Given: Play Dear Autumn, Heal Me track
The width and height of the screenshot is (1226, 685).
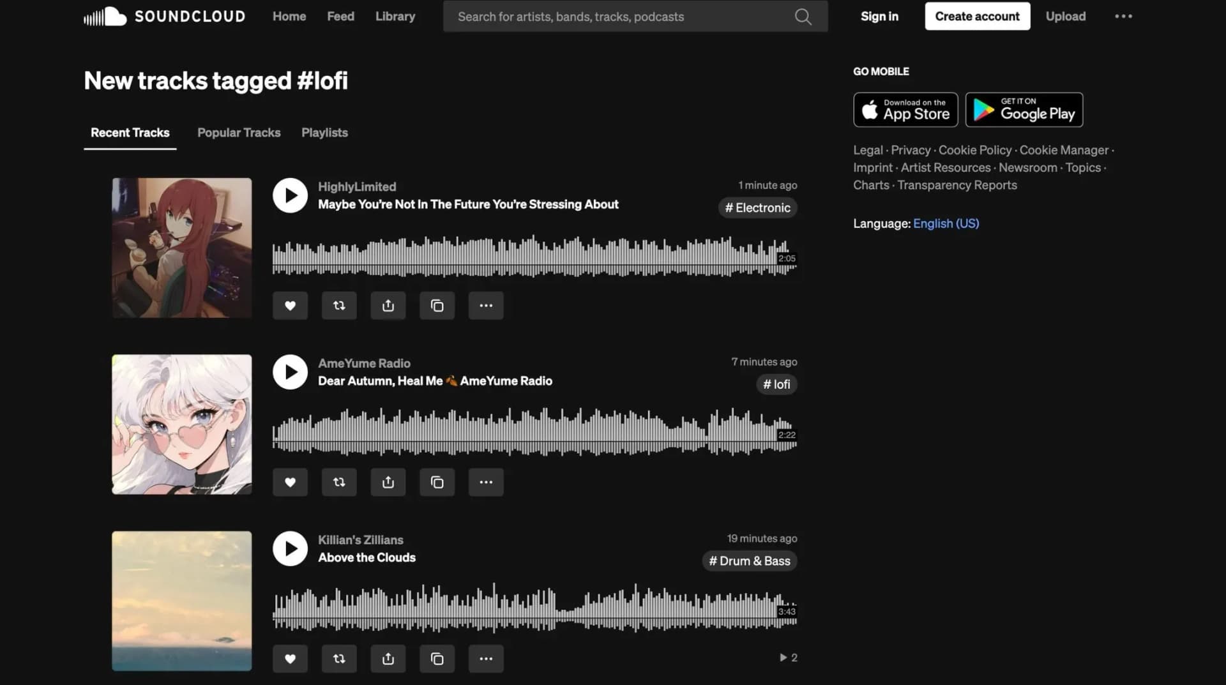Looking at the screenshot, I should click(290, 372).
